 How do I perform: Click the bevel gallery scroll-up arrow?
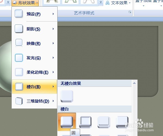pos(134,83)
